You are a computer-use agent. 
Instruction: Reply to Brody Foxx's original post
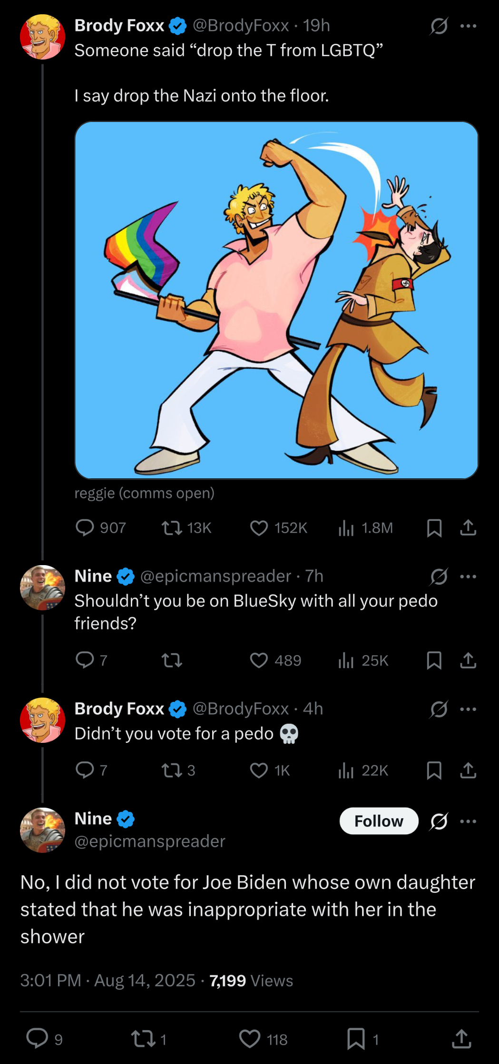pyautogui.click(x=85, y=527)
